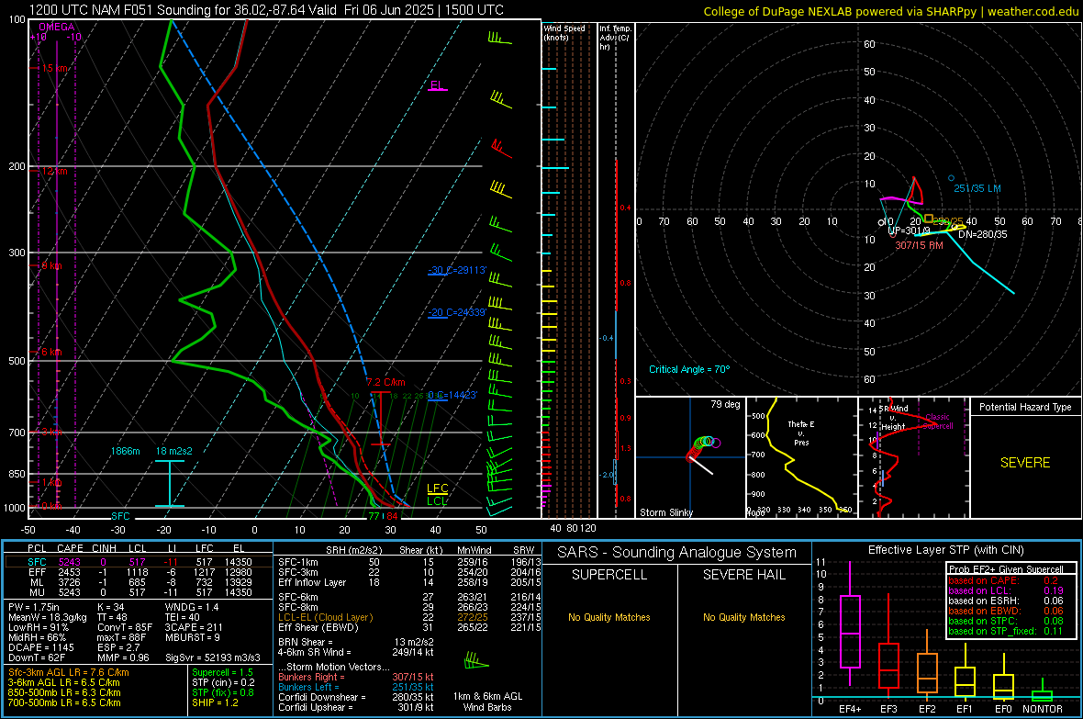Click the SFC-1km shear row label
This screenshot has height=719, width=1083.
pos(298,562)
